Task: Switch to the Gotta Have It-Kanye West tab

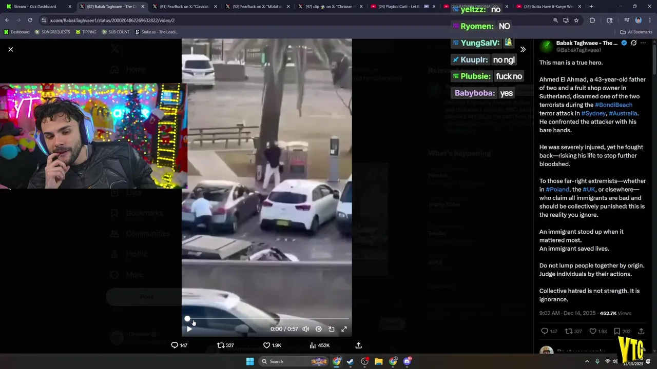Action: [x=549, y=7]
